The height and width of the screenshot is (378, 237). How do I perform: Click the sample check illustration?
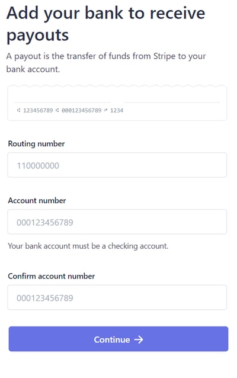(x=117, y=102)
